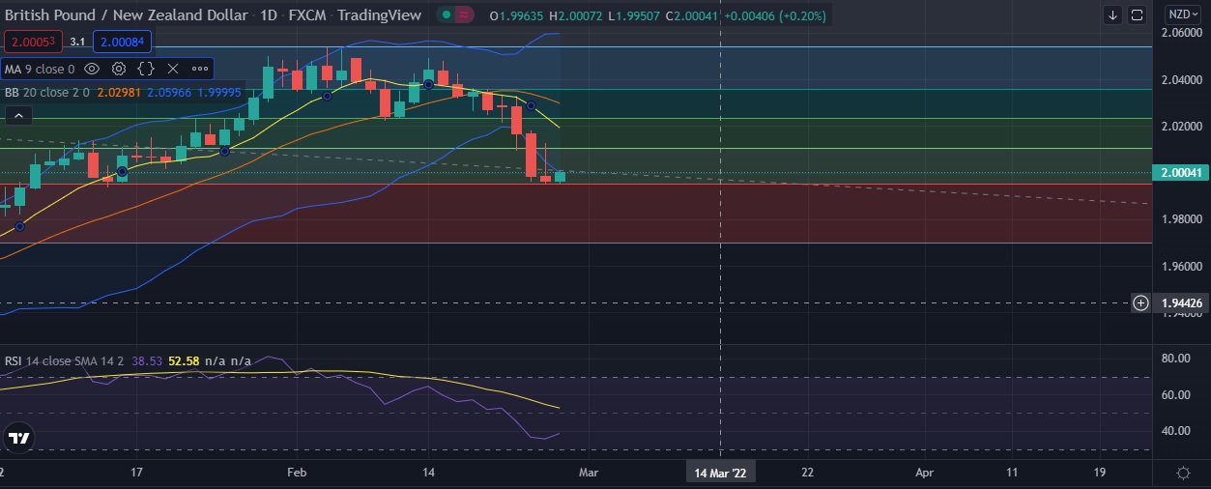Screen dimensions: 1211x489
Task: Click the Mar label on time axis
Action: tap(588, 473)
